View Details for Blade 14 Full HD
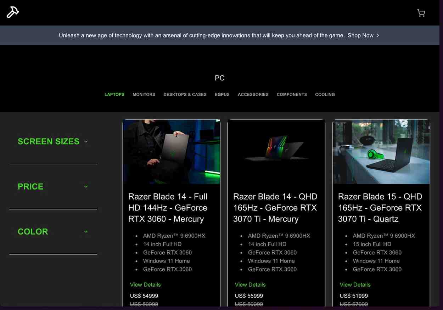This screenshot has height=310, width=443. (x=145, y=285)
